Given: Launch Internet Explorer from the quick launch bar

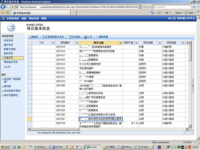Looking at the screenshot, I should [19, 147].
